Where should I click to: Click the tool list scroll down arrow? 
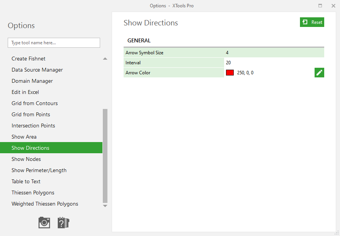(x=105, y=206)
